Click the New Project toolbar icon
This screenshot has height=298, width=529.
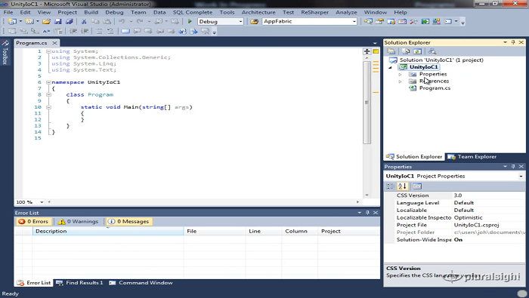(x=13, y=22)
